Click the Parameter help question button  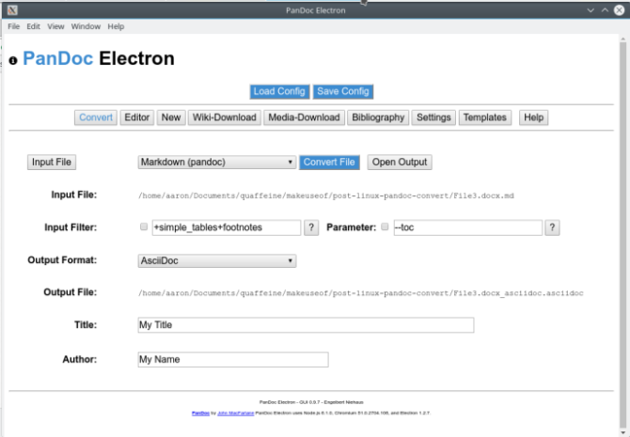pos(553,227)
